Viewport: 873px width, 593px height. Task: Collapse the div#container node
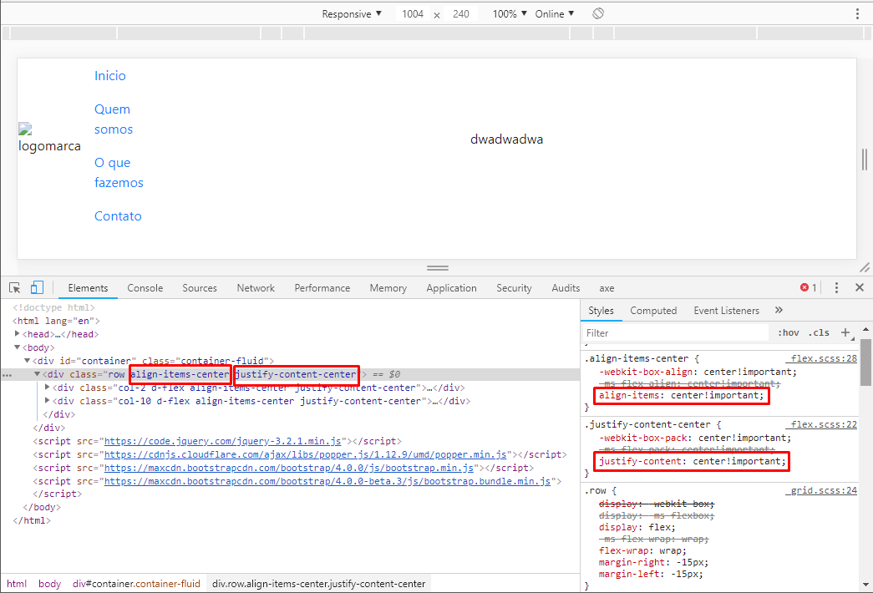[28, 360]
